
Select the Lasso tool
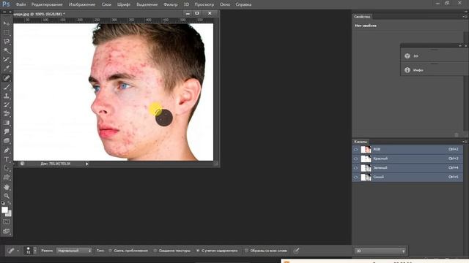(7, 42)
